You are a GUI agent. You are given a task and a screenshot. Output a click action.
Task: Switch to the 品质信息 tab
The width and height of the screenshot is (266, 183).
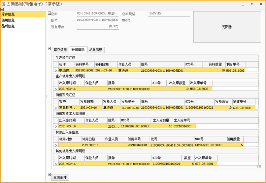(96, 50)
